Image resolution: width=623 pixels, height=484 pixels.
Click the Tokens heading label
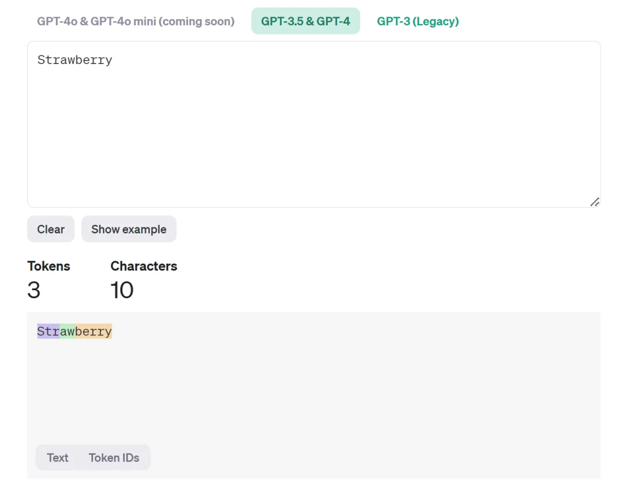pyautogui.click(x=48, y=266)
